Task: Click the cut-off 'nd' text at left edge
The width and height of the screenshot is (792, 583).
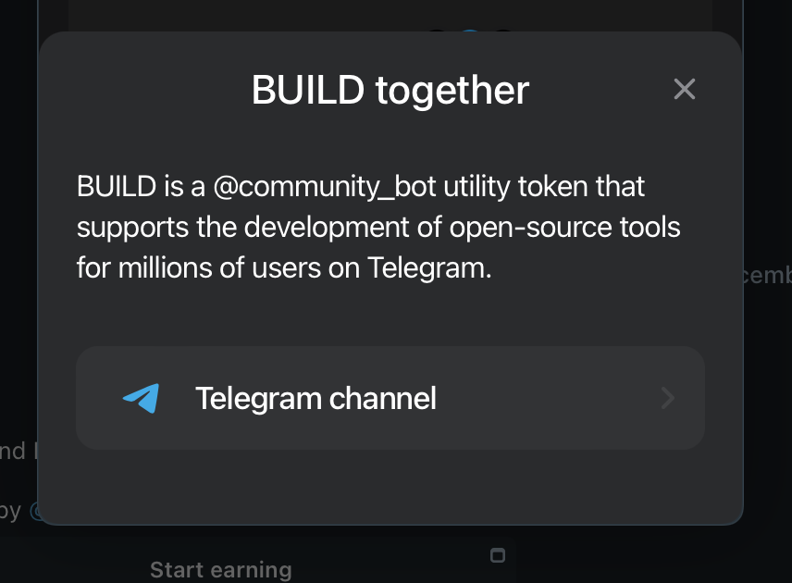Action: tap(14, 451)
